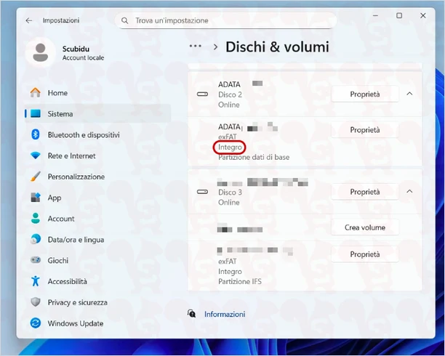
Task: Select Sistema in the sidebar
Action: pyautogui.click(x=98, y=114)
